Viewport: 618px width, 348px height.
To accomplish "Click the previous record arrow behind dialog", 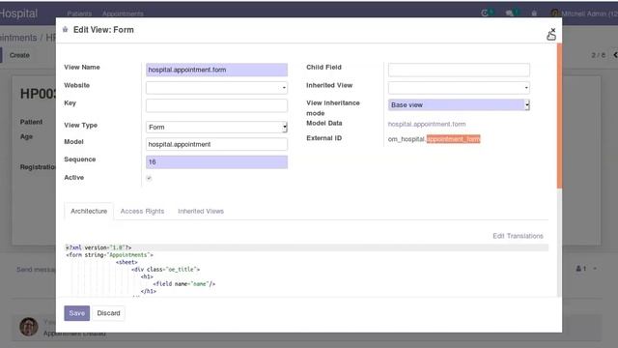I will tap(615, 55).
